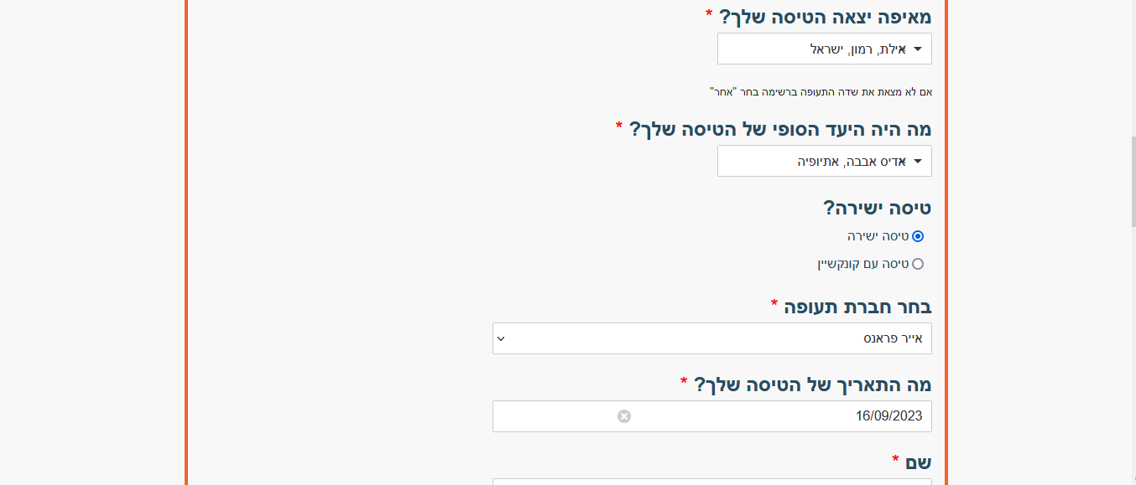Select the 'טיסה עם קונקשיין' radio button
This screenshot has height=485, width=1136.
coord(918,264)
